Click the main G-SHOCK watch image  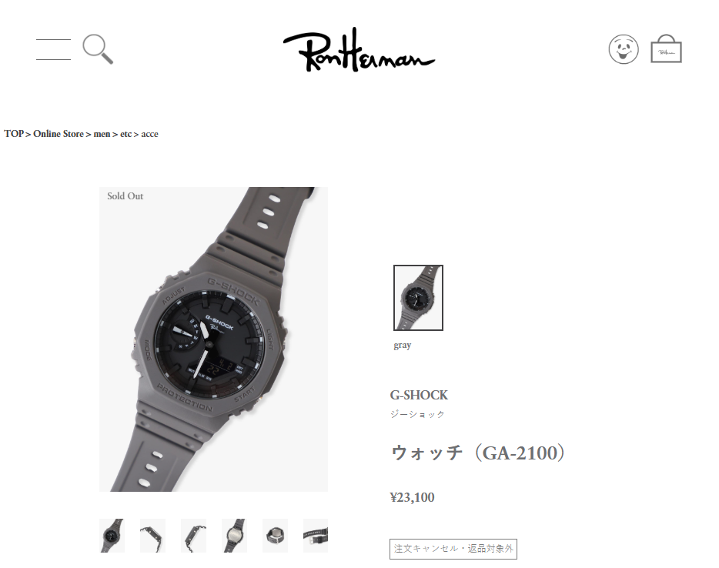click(213, 339)
